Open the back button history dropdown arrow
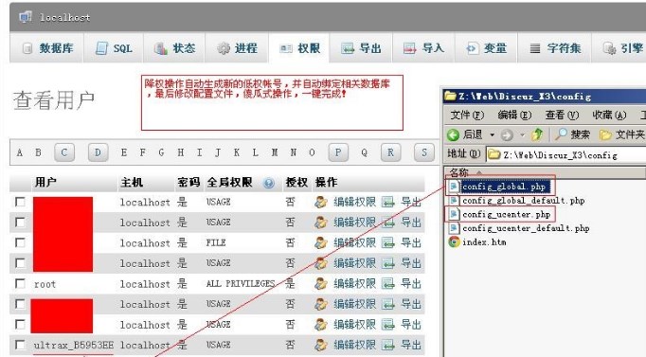 point(492,134)
